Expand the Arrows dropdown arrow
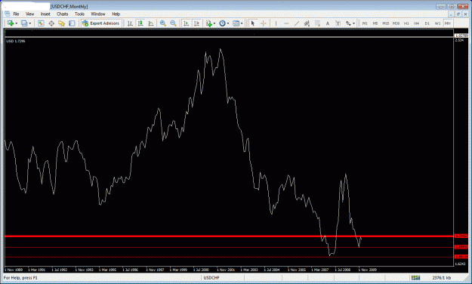Image resolution: width=472 pixels, height=284 pixels. tap(353, 23)
